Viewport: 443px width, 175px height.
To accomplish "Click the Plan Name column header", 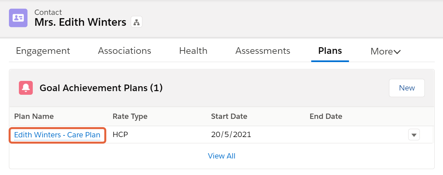I will tap(34, 116).
